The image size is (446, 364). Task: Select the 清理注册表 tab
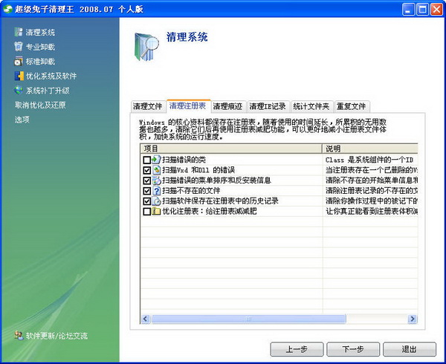tap(188, 106)
